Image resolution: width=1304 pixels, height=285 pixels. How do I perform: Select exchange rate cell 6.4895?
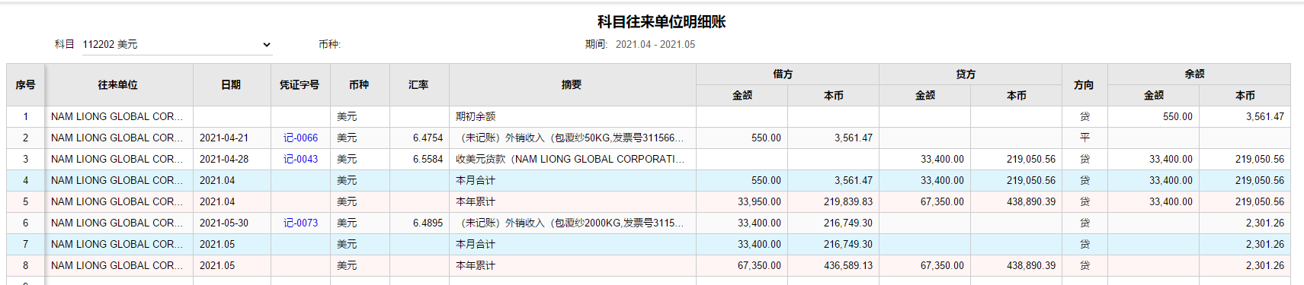point(419,223)
